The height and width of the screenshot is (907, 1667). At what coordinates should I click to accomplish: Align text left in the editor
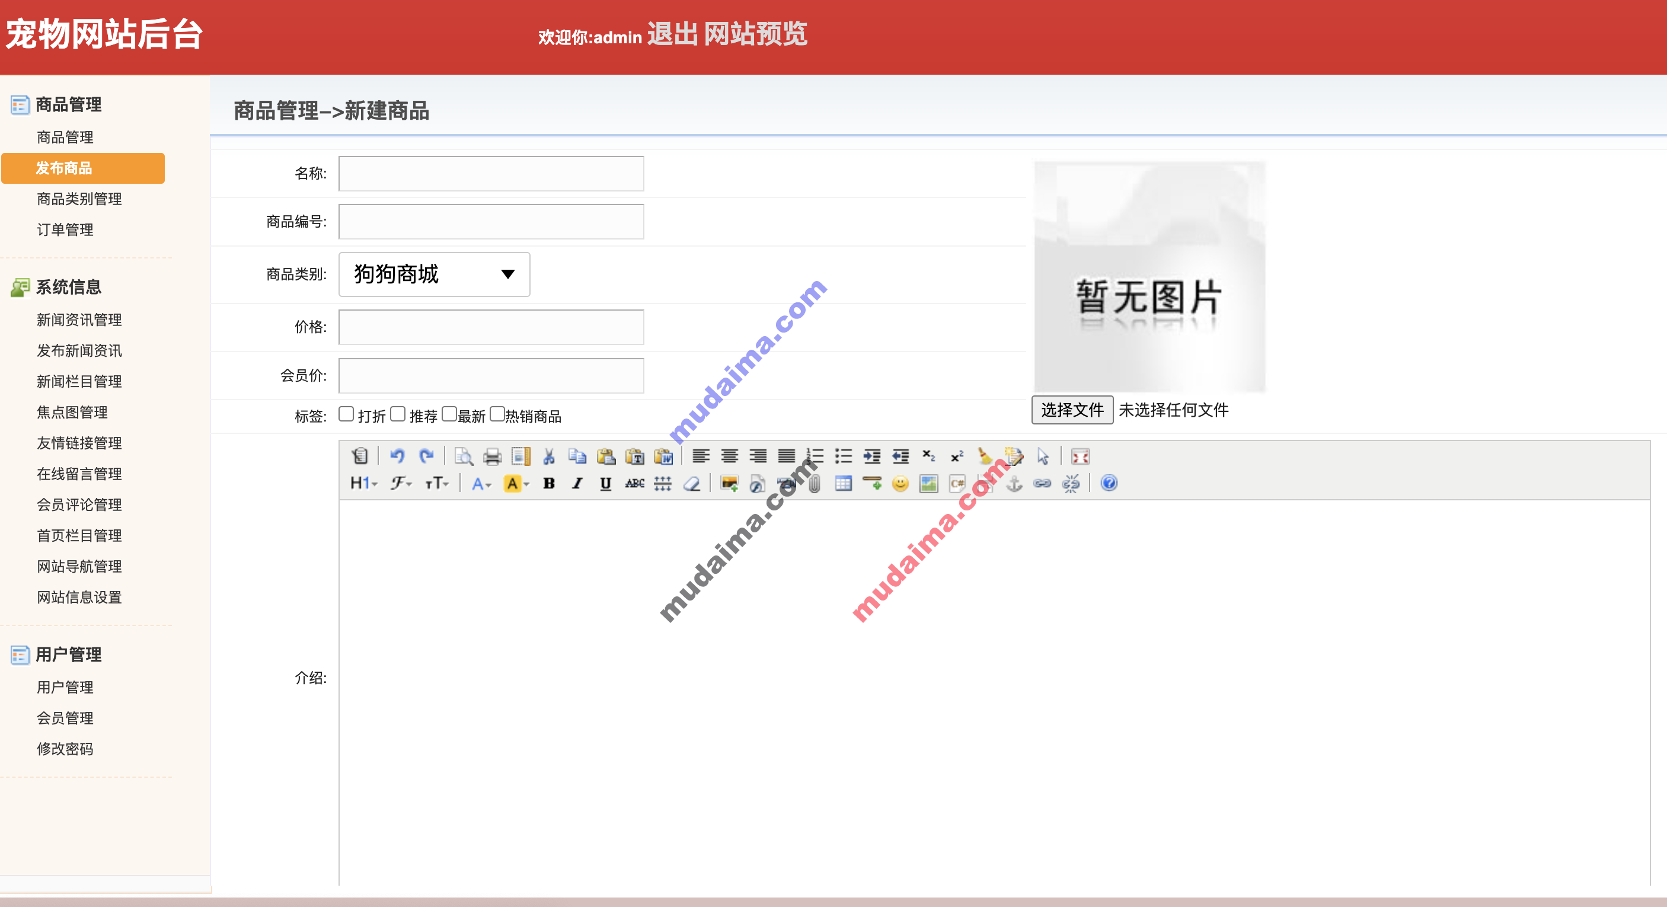click(x=701, y=456)
